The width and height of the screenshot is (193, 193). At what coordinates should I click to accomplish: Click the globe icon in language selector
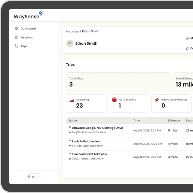[x=29, y=177]
